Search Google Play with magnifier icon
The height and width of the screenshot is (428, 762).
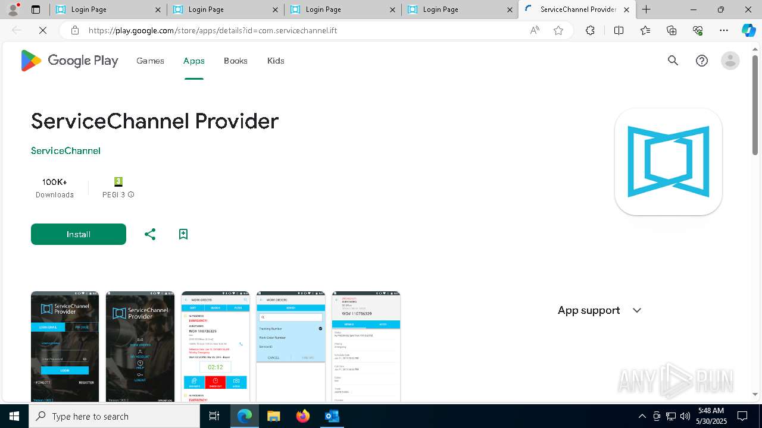tap(673, 61)
